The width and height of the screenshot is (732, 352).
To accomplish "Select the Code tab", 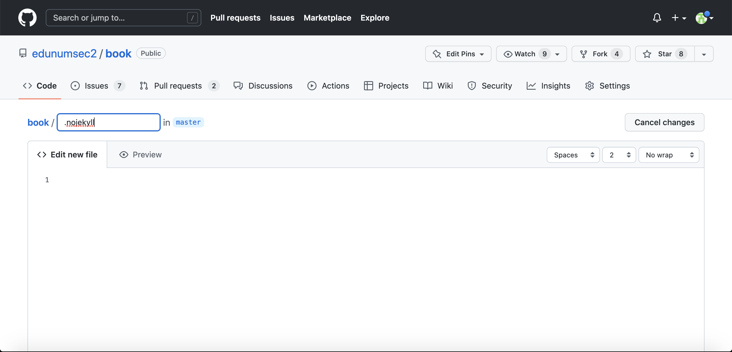I will [x=40, y=86].
